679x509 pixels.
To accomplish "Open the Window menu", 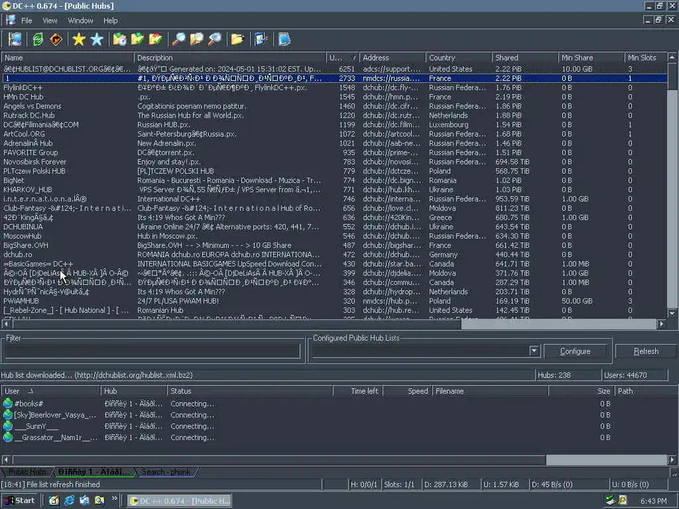I will pos(80,21).
